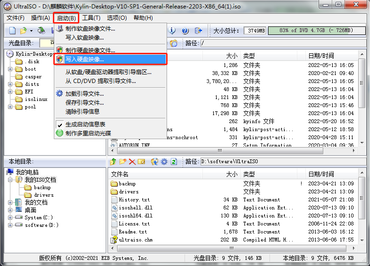This screenshot has width=370, height=266.
Task: Click the 大小 column header in the local list
Action: (221, 175)
